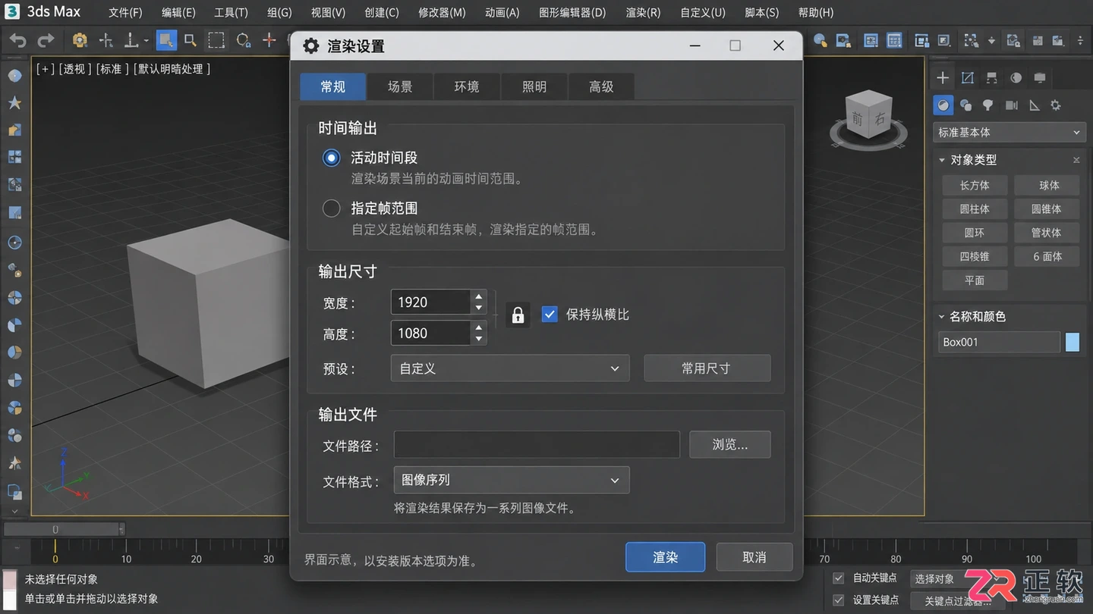Screen dimensions: 1093x614
Task: Click the lock icon beside width and height
Action: pyautogui.click(x=518, y=315)
